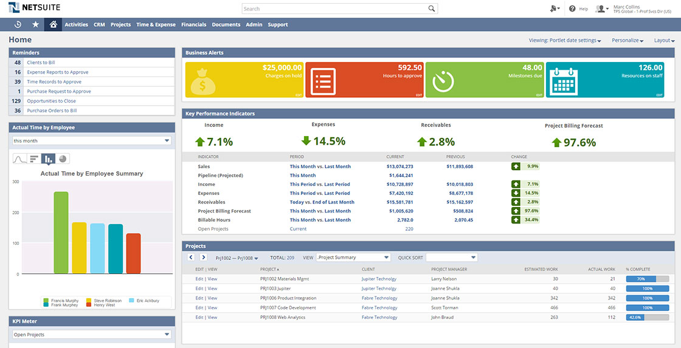Screen dimensions: 681x348
Task: Expand the Personalize dropdown
Action: [627, 41]
